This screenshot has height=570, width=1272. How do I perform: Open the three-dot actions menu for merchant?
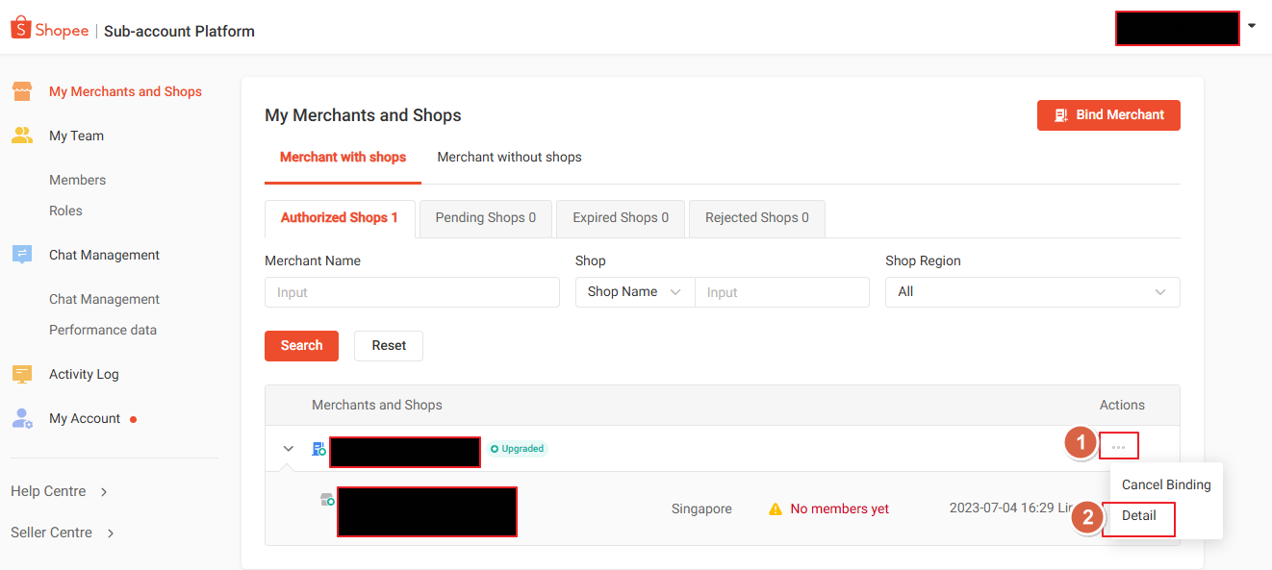1118,447
